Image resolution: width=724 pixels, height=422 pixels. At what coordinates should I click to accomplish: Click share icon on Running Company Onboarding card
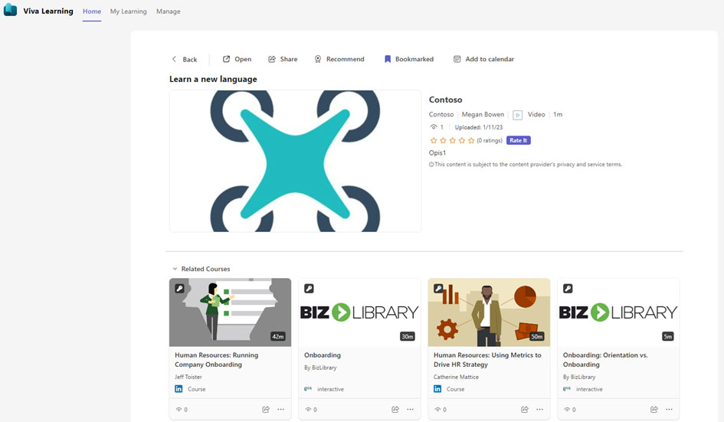[x=266, y=410]
